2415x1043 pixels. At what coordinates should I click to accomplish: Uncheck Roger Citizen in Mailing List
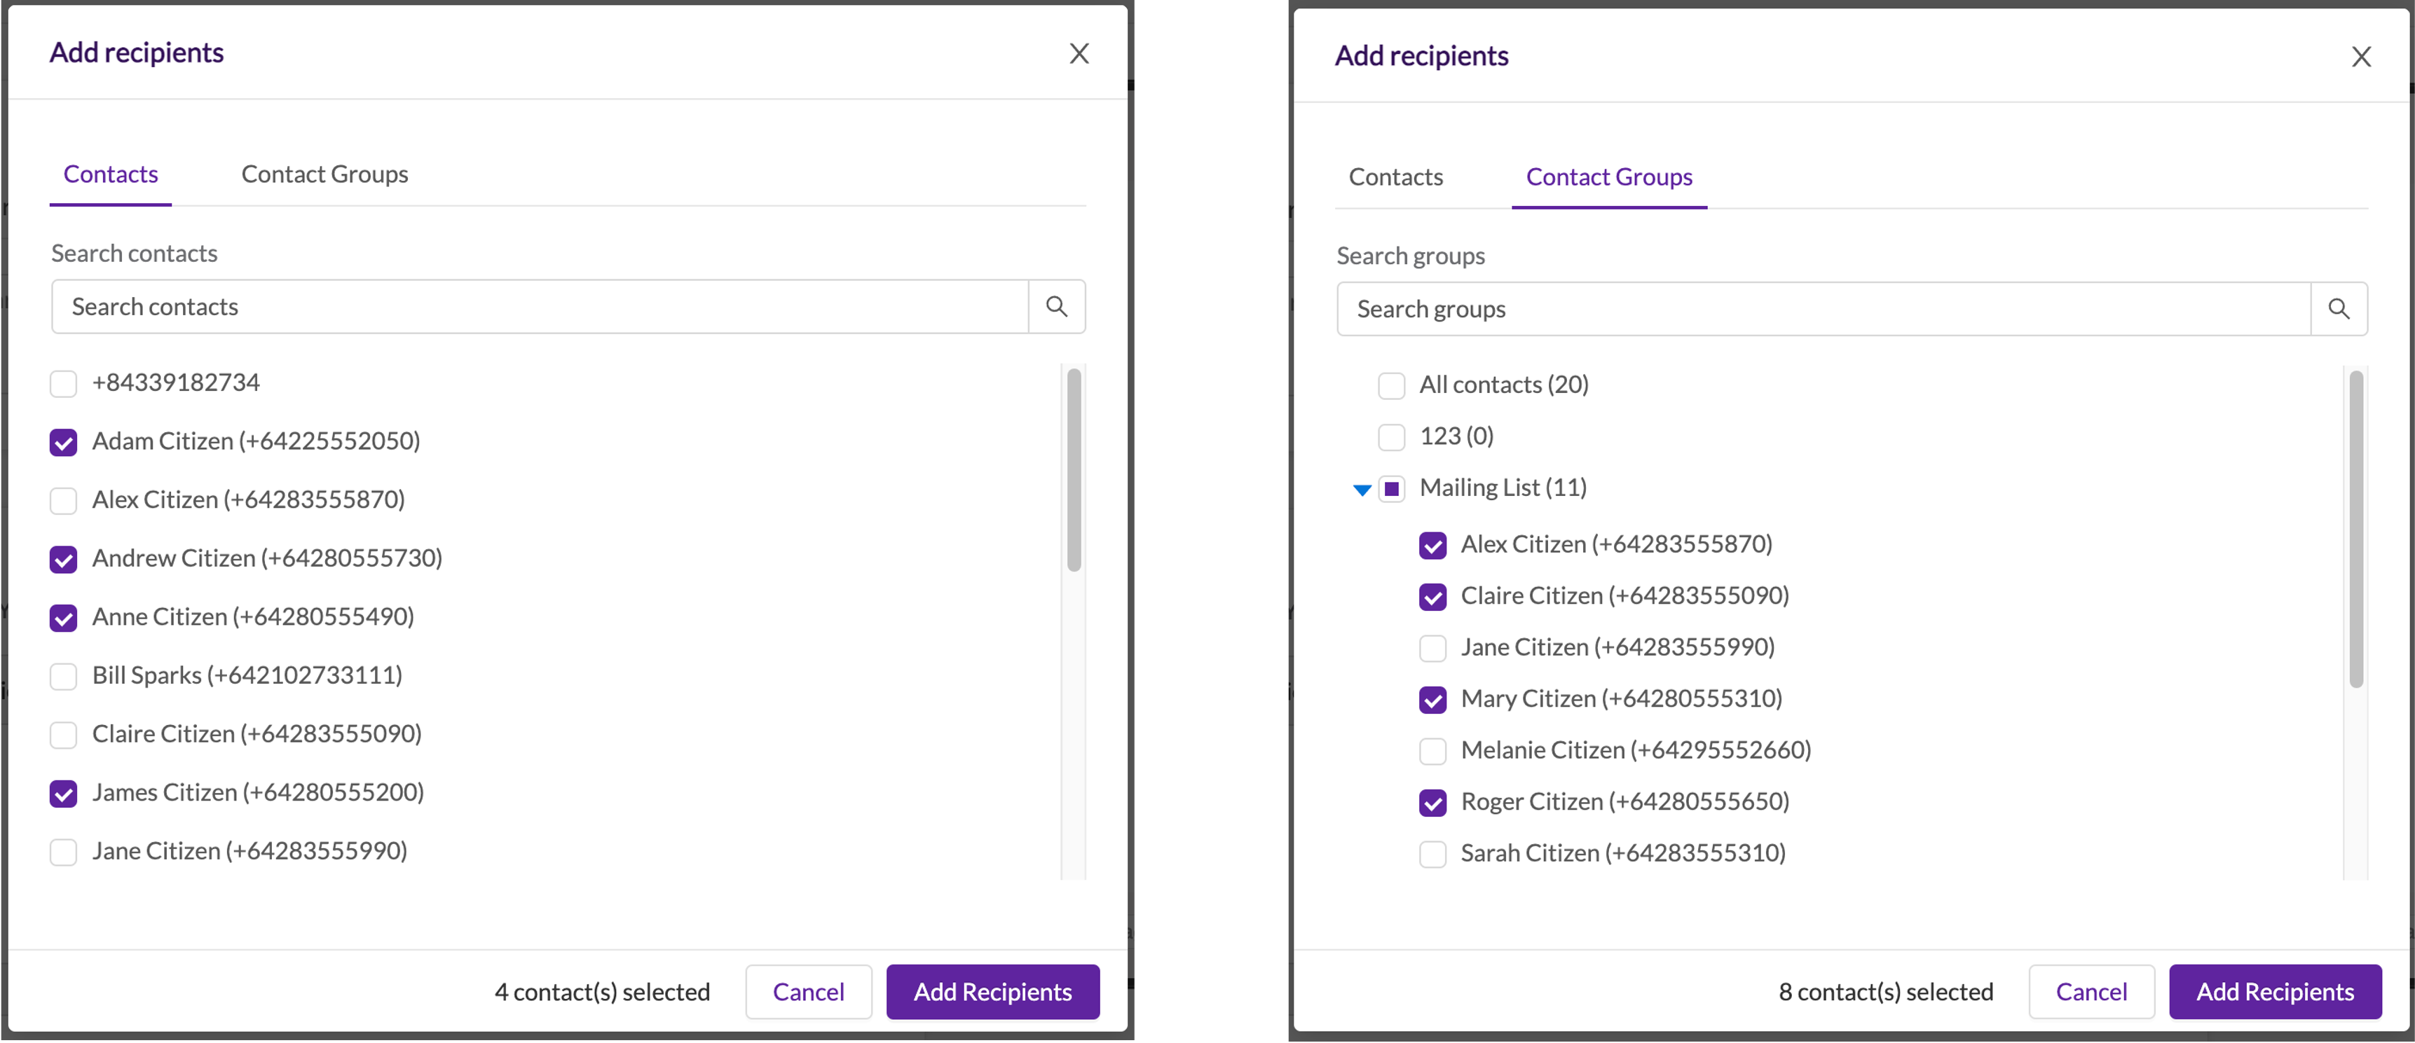[x=1432, y=803]
